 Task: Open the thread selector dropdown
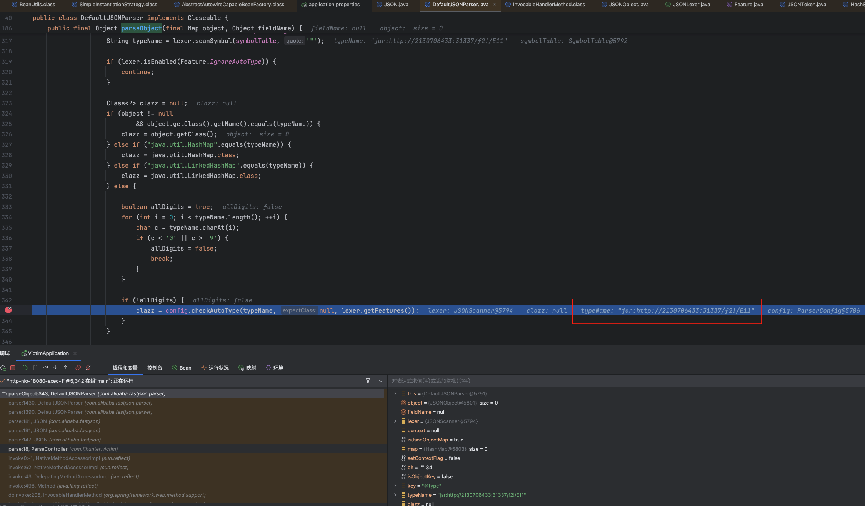click(381, 381)
